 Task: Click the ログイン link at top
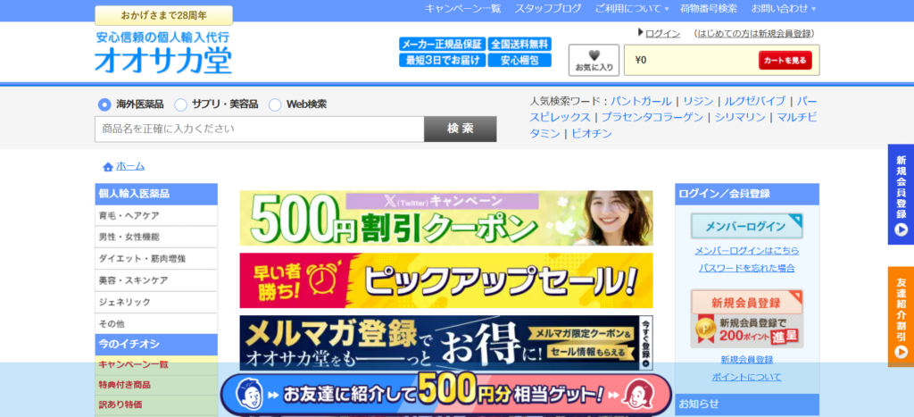[663, 33]
